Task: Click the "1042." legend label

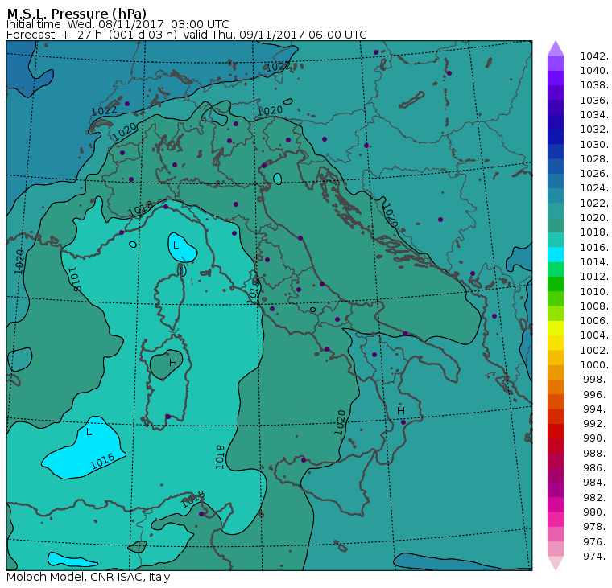Action: (594, 56)
